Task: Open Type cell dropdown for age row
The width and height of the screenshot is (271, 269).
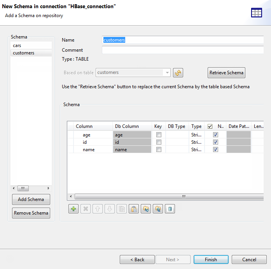Action: (x=196, y=135)
